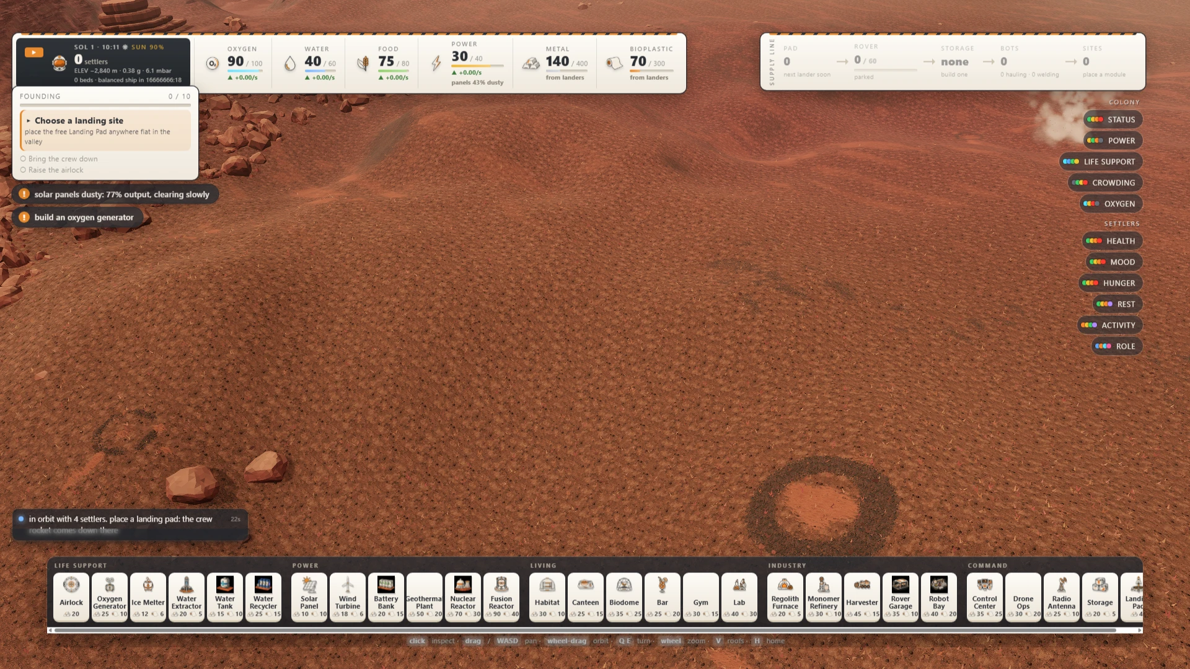Toggle the CROWDING overlay

(1105, 183)
